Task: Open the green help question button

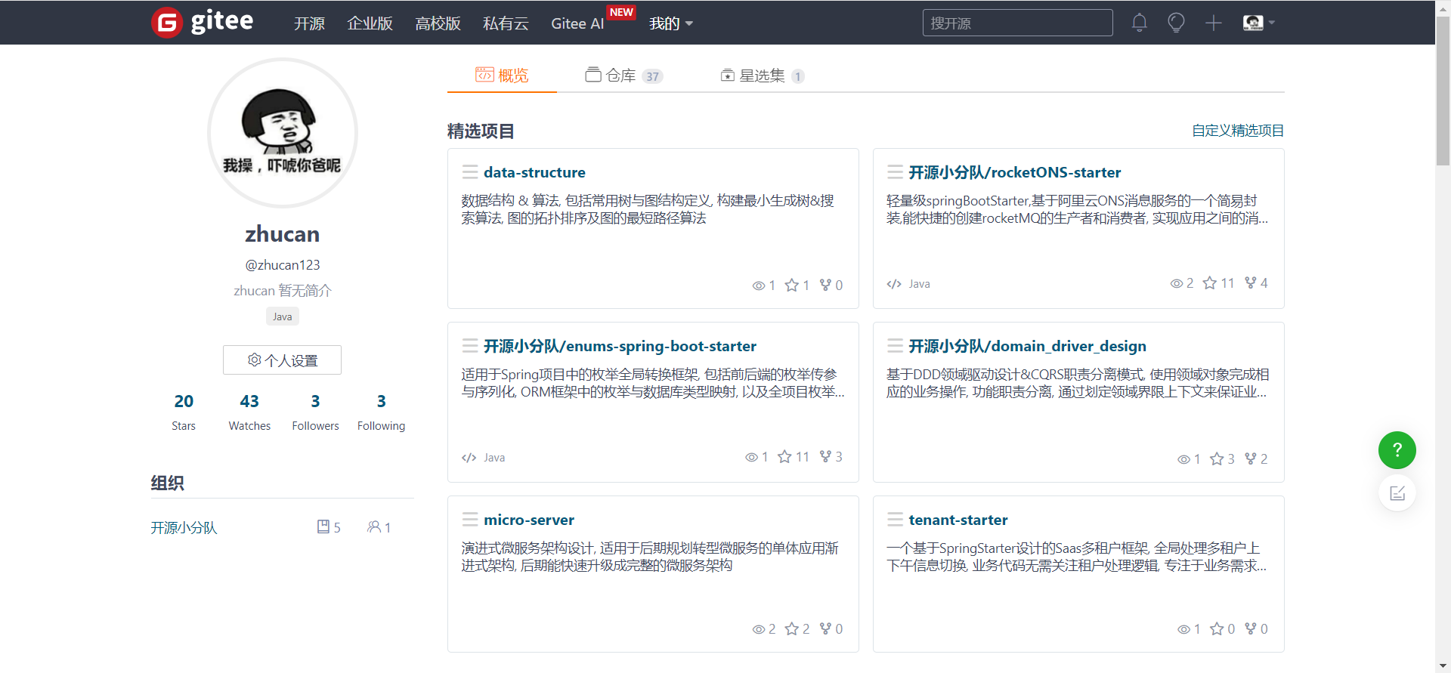Action: (1397, 450)
